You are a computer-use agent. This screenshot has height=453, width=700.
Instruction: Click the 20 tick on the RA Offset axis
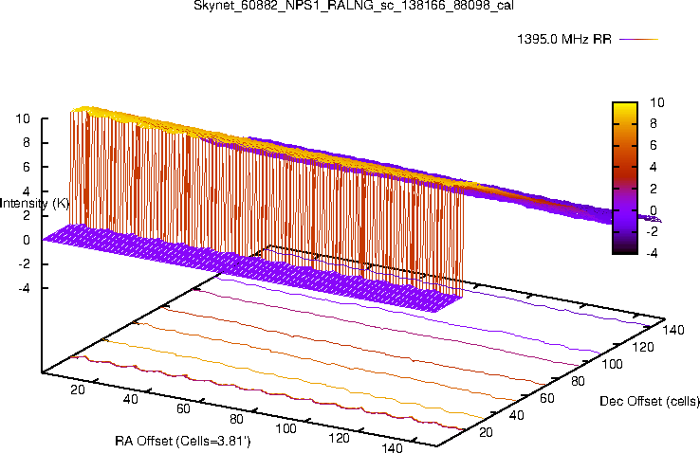click(78, 390)
